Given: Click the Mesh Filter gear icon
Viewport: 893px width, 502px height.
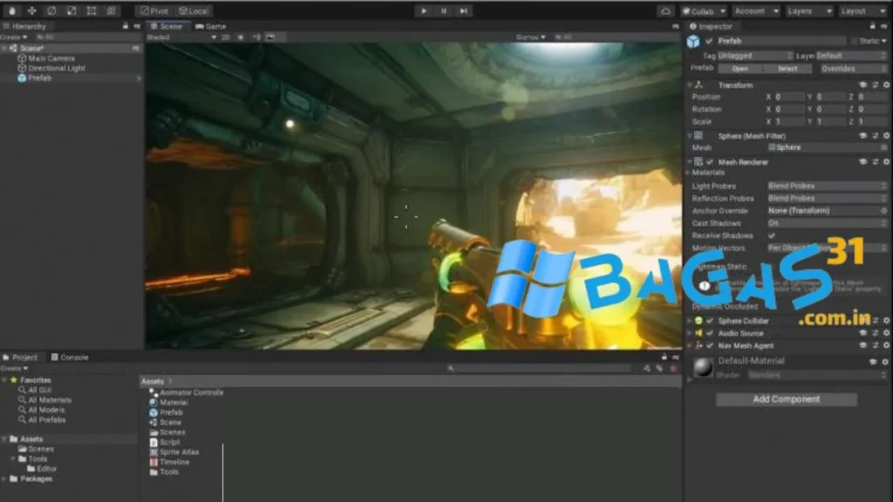Looking at the screenshot, I should coord(886,135).
